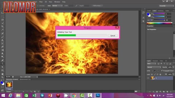Open the Character panel icon

click(143, 18)
